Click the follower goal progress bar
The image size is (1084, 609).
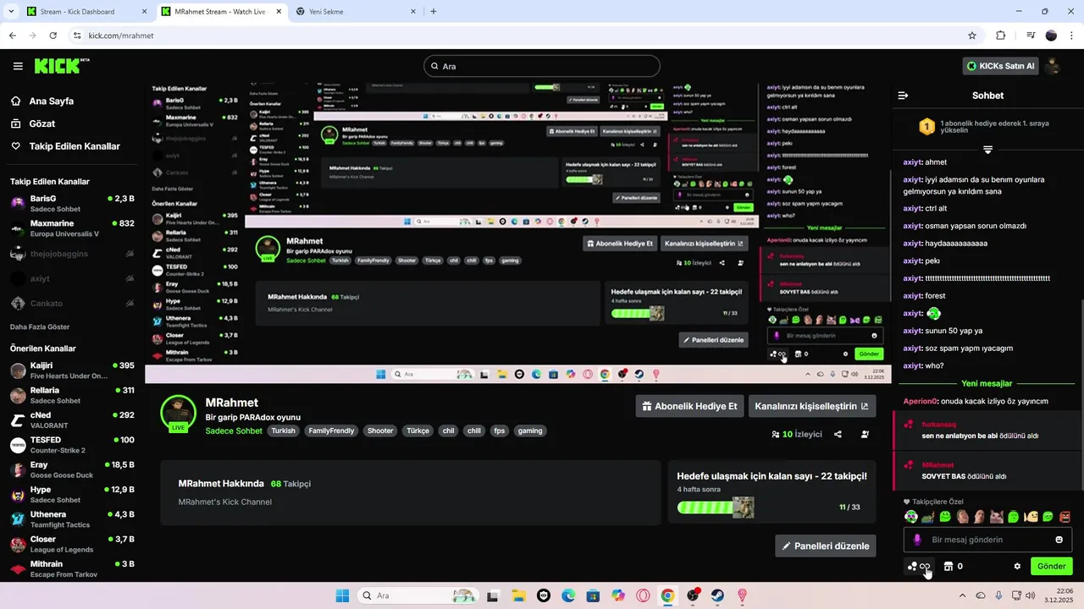716,507
